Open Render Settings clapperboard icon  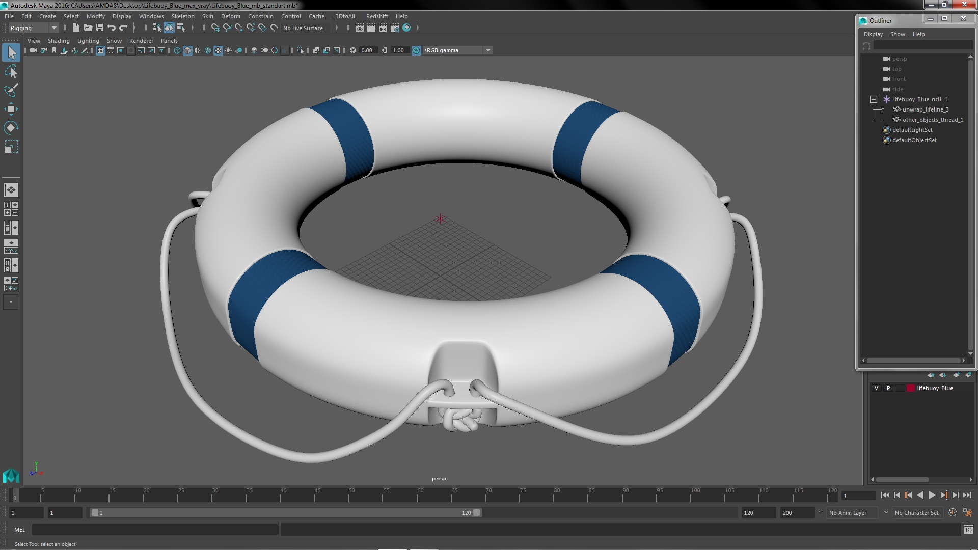pyautogui.click(x=395, y=28)
